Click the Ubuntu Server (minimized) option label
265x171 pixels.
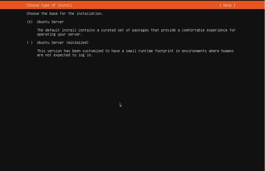click(63, 43)
